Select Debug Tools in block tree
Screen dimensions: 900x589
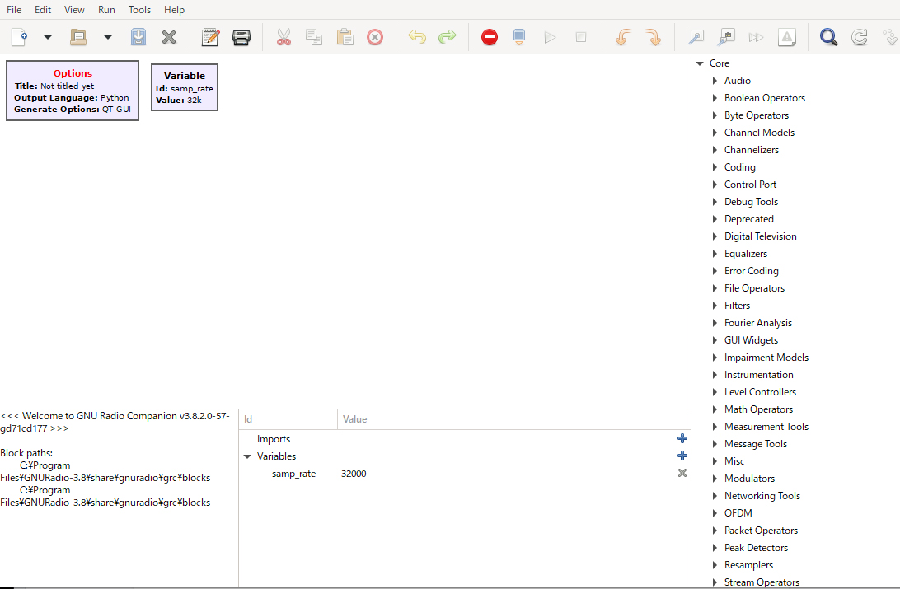[x=751, y=202]
